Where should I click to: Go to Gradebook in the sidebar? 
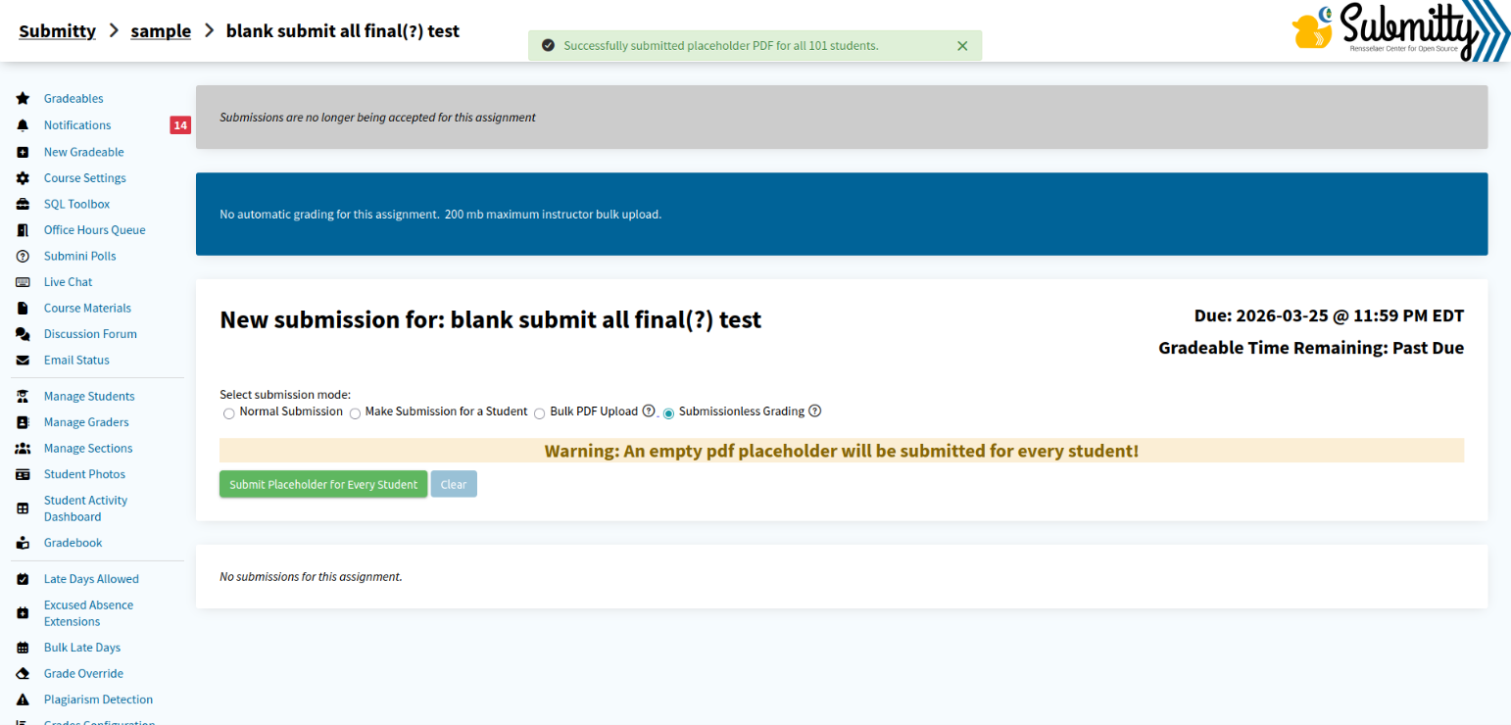click(73, 543)
